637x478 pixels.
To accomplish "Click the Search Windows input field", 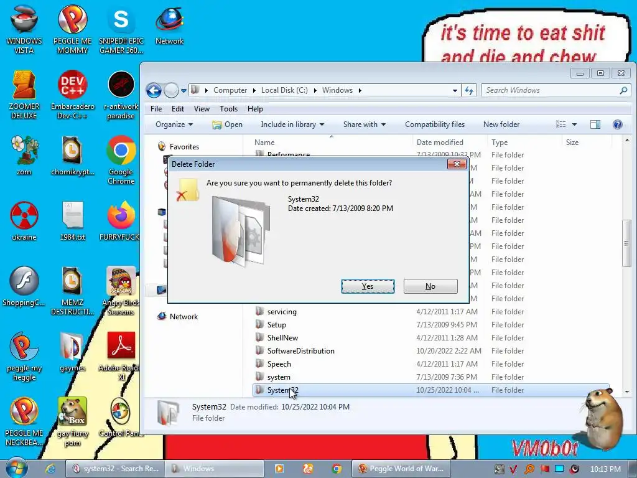I will pyautogui.click(x=551, y=90).
